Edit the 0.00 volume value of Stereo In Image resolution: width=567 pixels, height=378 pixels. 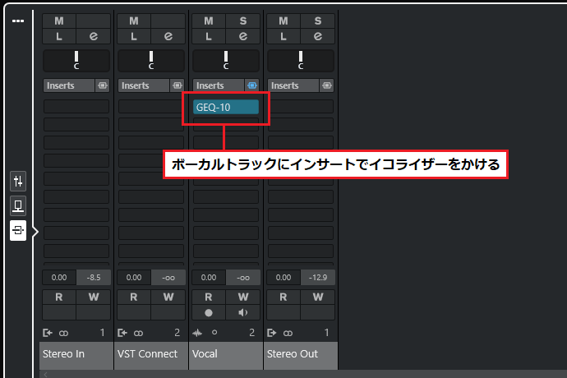tap(59, 278)
